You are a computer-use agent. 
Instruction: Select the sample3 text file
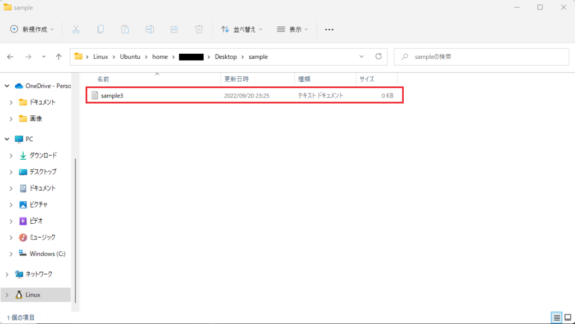(x=245, y=95)
